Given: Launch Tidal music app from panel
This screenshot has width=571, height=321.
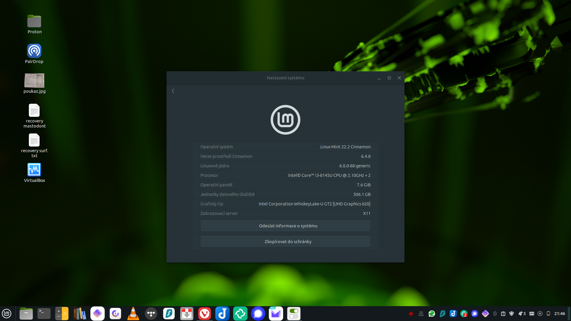Looking at the screenshot, I should (151, 314).
